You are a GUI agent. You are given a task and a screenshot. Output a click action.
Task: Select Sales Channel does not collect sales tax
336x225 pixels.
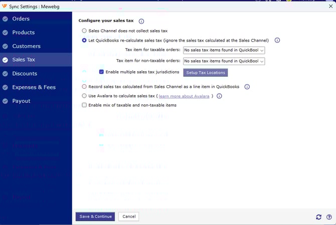pyautogui.click(x=84, y=31)
